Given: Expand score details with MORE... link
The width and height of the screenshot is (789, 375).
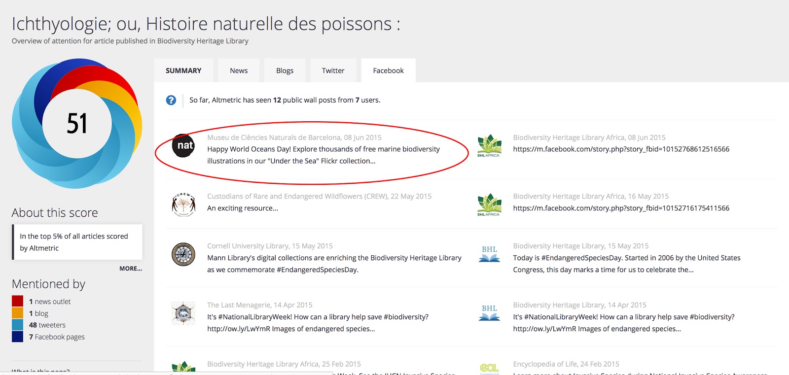Looking at the screenshot, I should 130,269.
